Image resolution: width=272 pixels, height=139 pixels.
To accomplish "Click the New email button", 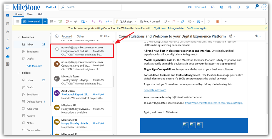I will click(32, 21).
